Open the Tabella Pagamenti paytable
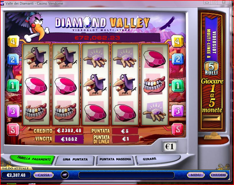 point(33,159)
